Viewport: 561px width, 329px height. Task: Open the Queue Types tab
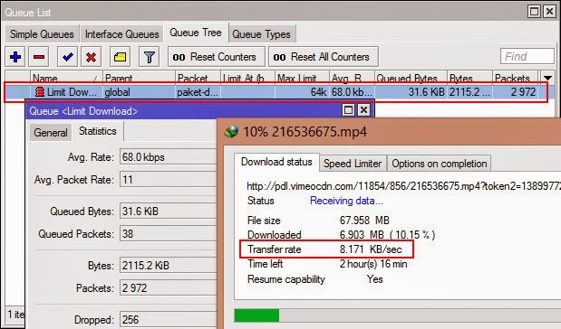(x=262, y=34)
